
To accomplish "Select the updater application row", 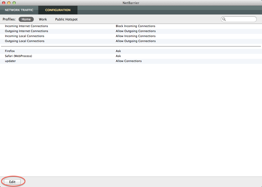I will tap(131, 61).
